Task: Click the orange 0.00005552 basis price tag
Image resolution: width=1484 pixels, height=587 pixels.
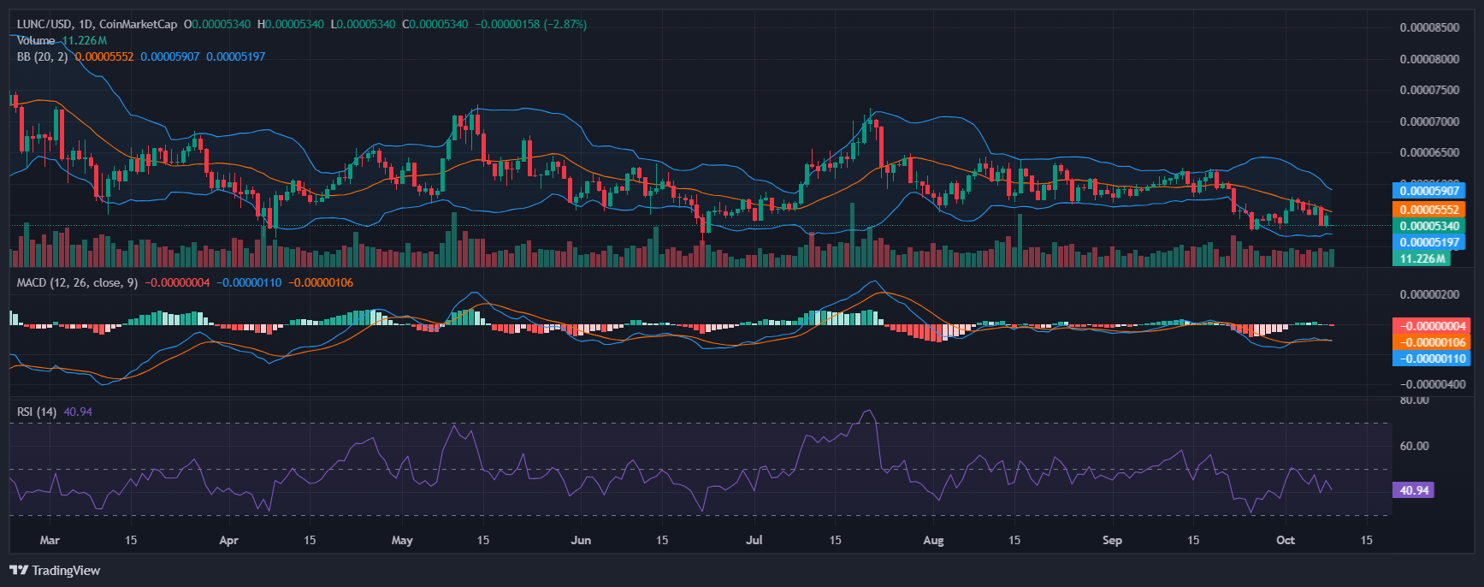Action: pos(1428,210)
